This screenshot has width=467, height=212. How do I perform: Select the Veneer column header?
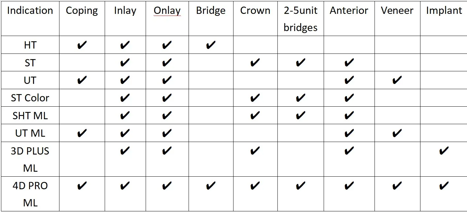pyautogui.click(x=397, y=11)
